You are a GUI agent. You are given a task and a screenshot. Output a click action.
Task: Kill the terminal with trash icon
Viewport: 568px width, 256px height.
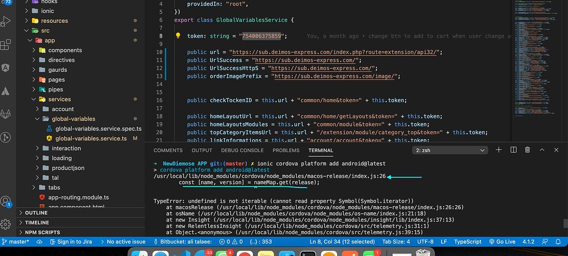(528, 150)
